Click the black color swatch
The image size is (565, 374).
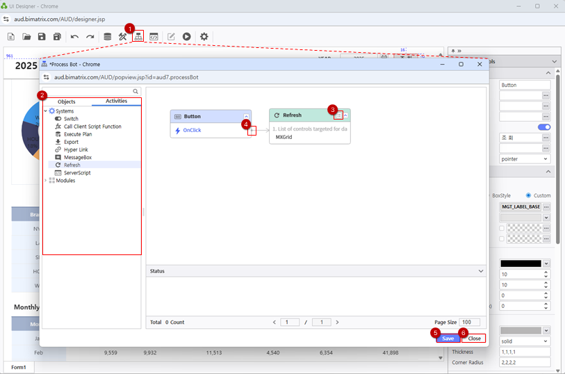point(521,263)
